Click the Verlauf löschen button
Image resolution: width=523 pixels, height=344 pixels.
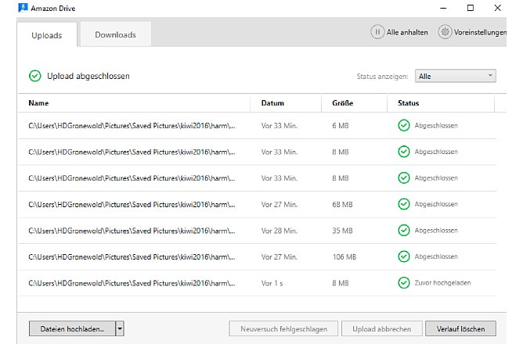(460, 329)
